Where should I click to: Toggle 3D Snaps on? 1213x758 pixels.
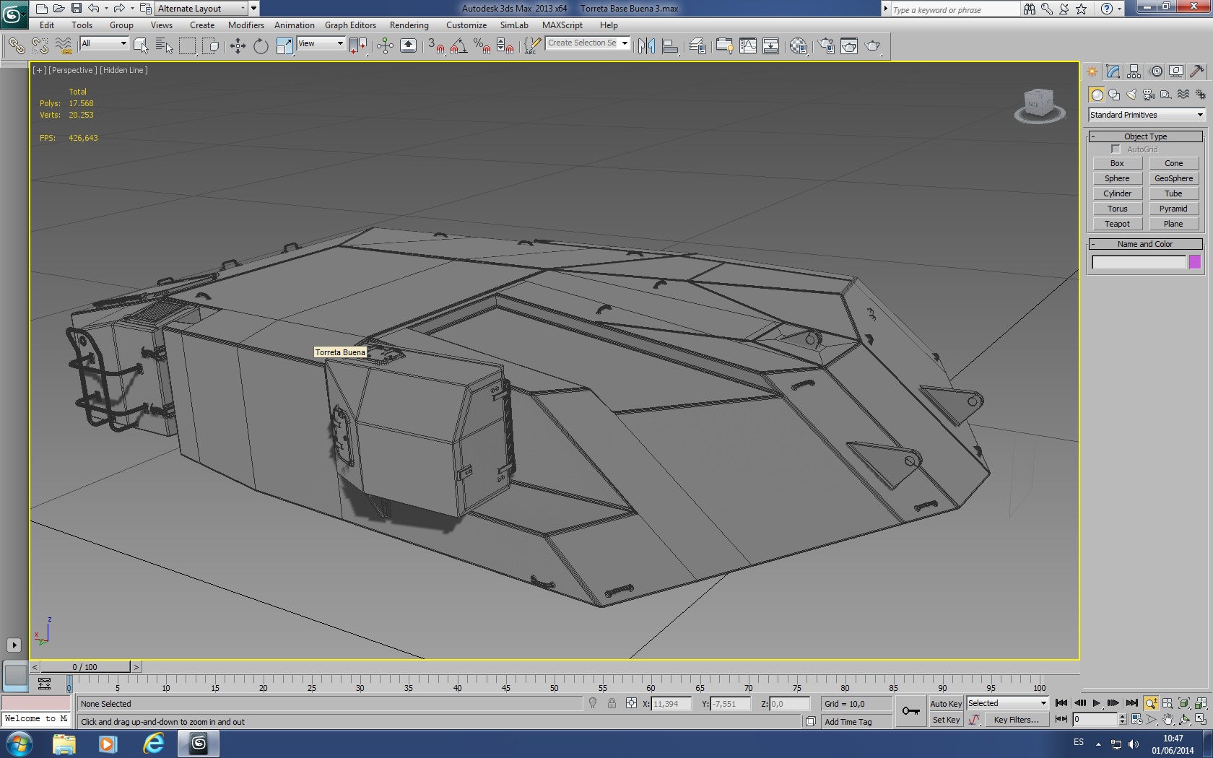(435, 45)
